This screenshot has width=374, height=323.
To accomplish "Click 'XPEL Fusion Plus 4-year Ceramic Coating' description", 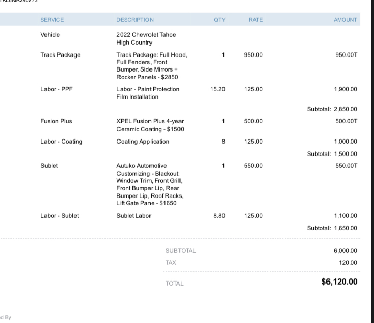I will click(150, 125).
